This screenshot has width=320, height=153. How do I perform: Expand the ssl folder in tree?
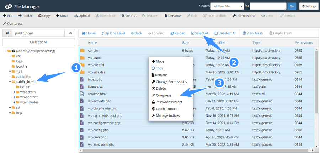coord(10,107)
